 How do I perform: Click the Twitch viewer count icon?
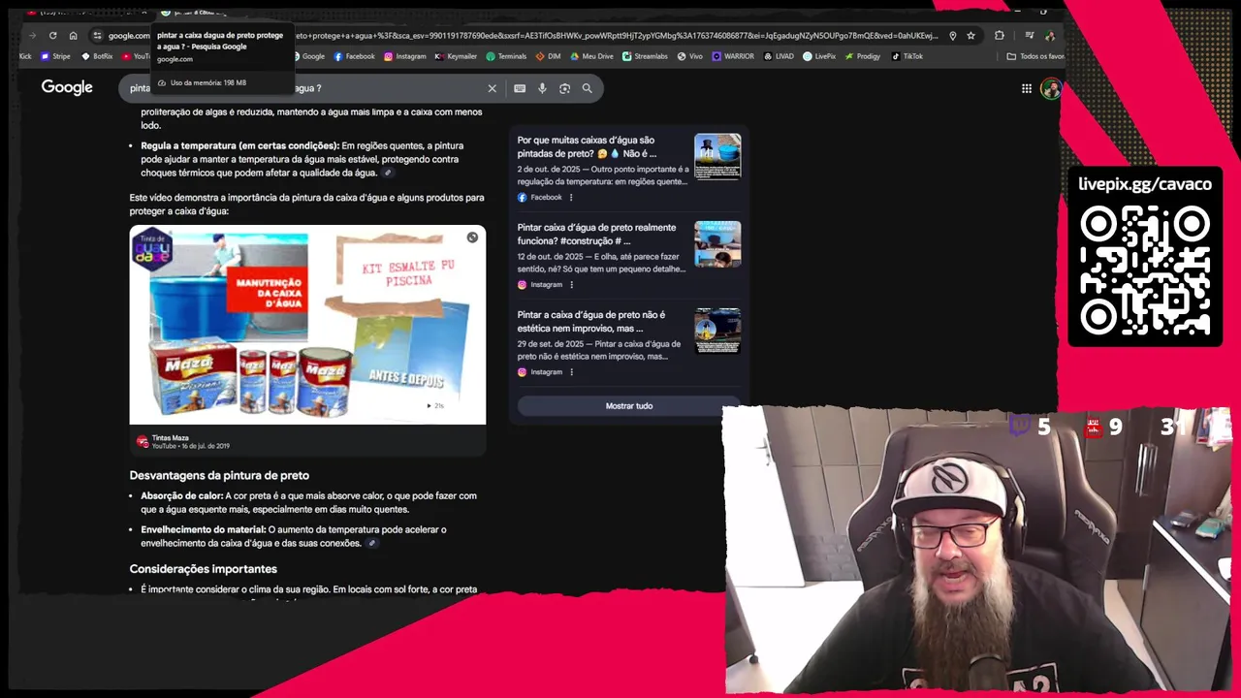pyautogui.click(x=1021, y=427)
